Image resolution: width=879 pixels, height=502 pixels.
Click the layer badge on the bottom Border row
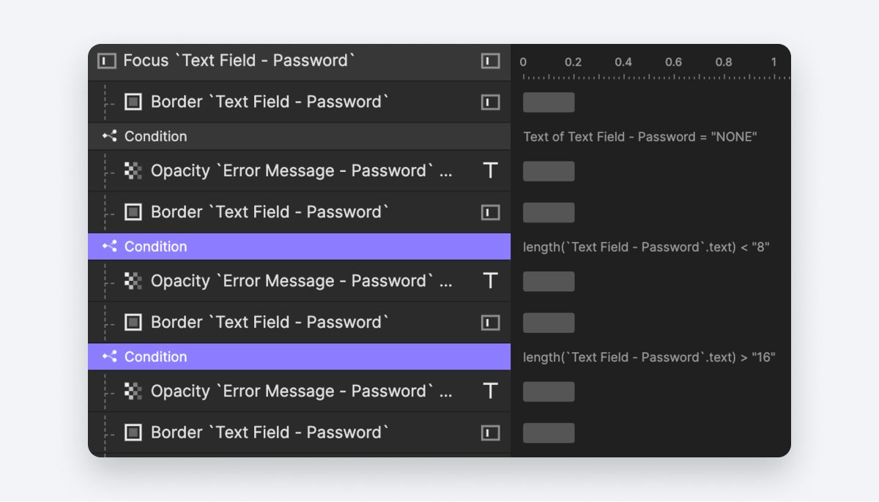point(489,432)
